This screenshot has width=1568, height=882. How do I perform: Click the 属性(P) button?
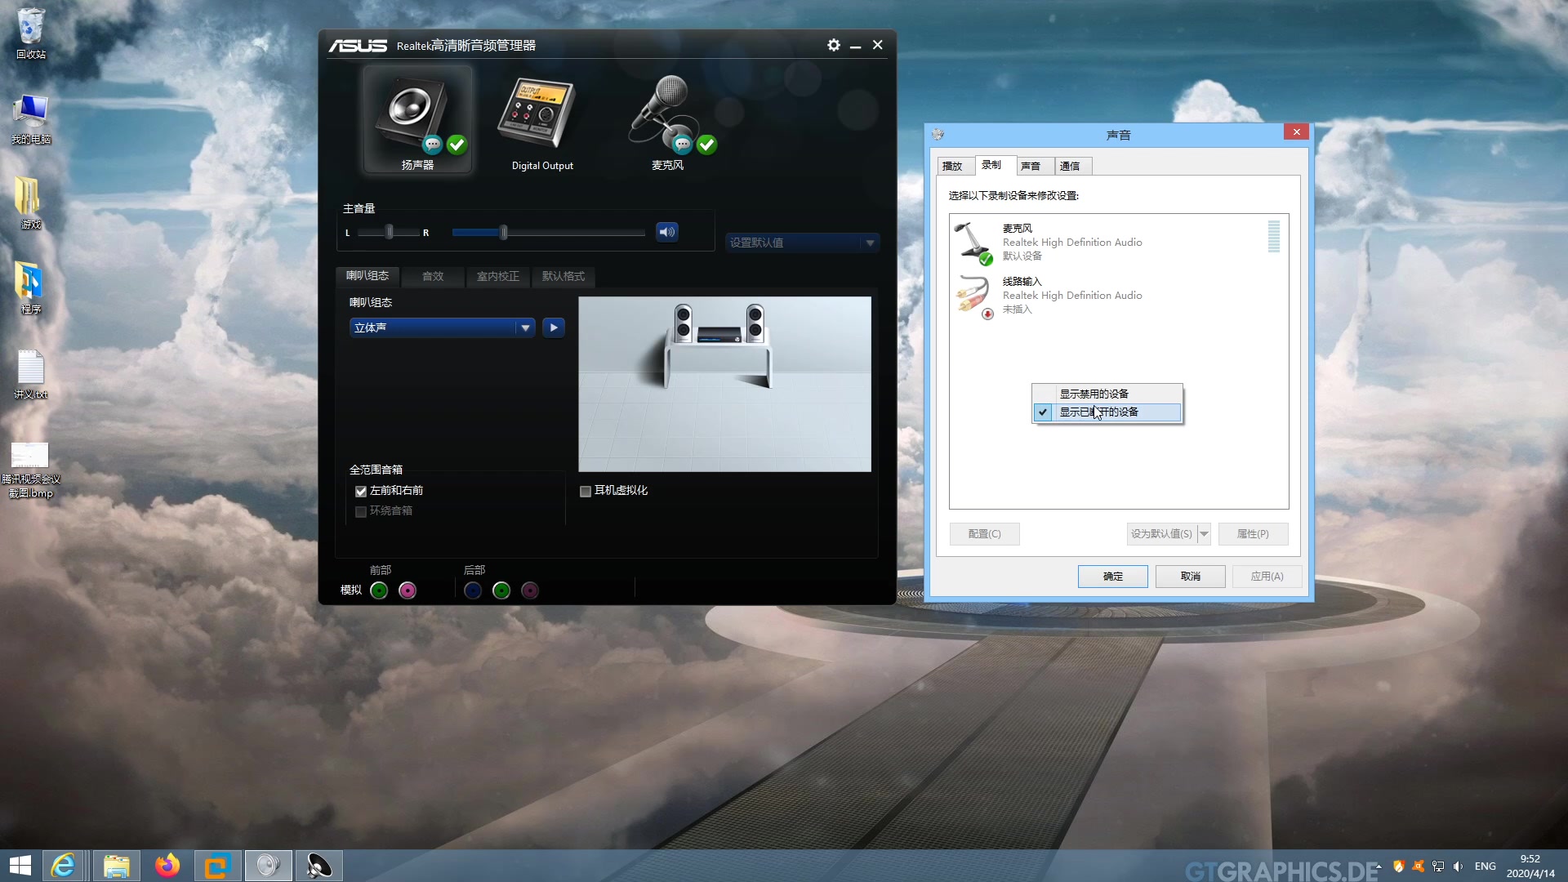tap(1253, 534)
